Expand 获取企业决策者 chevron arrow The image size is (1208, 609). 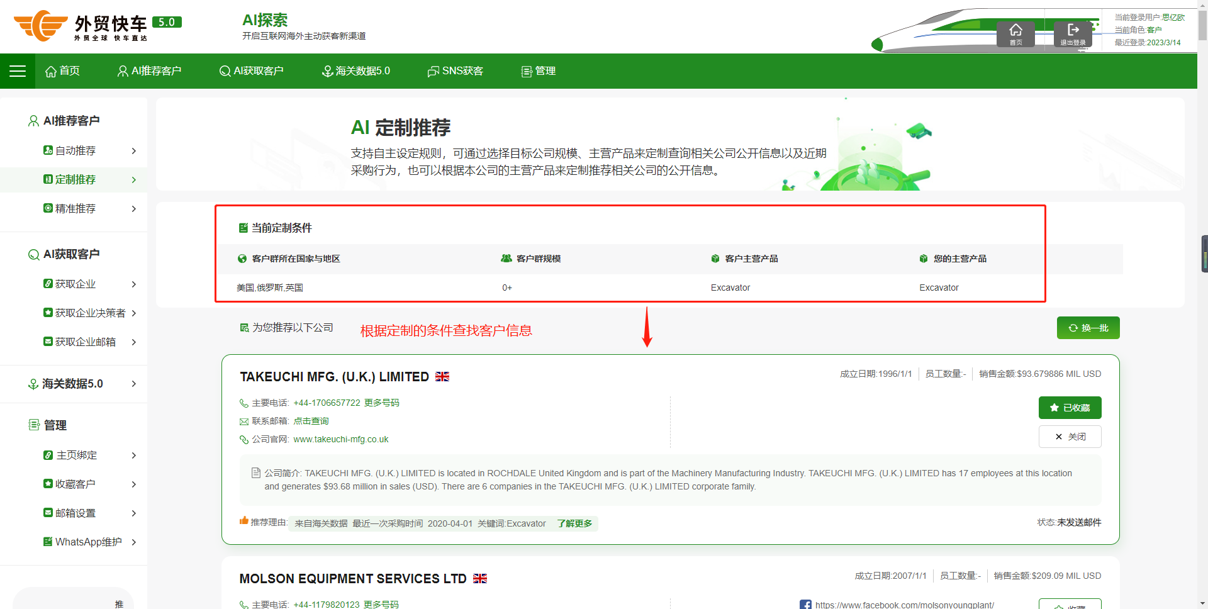(x=134, y=313)
